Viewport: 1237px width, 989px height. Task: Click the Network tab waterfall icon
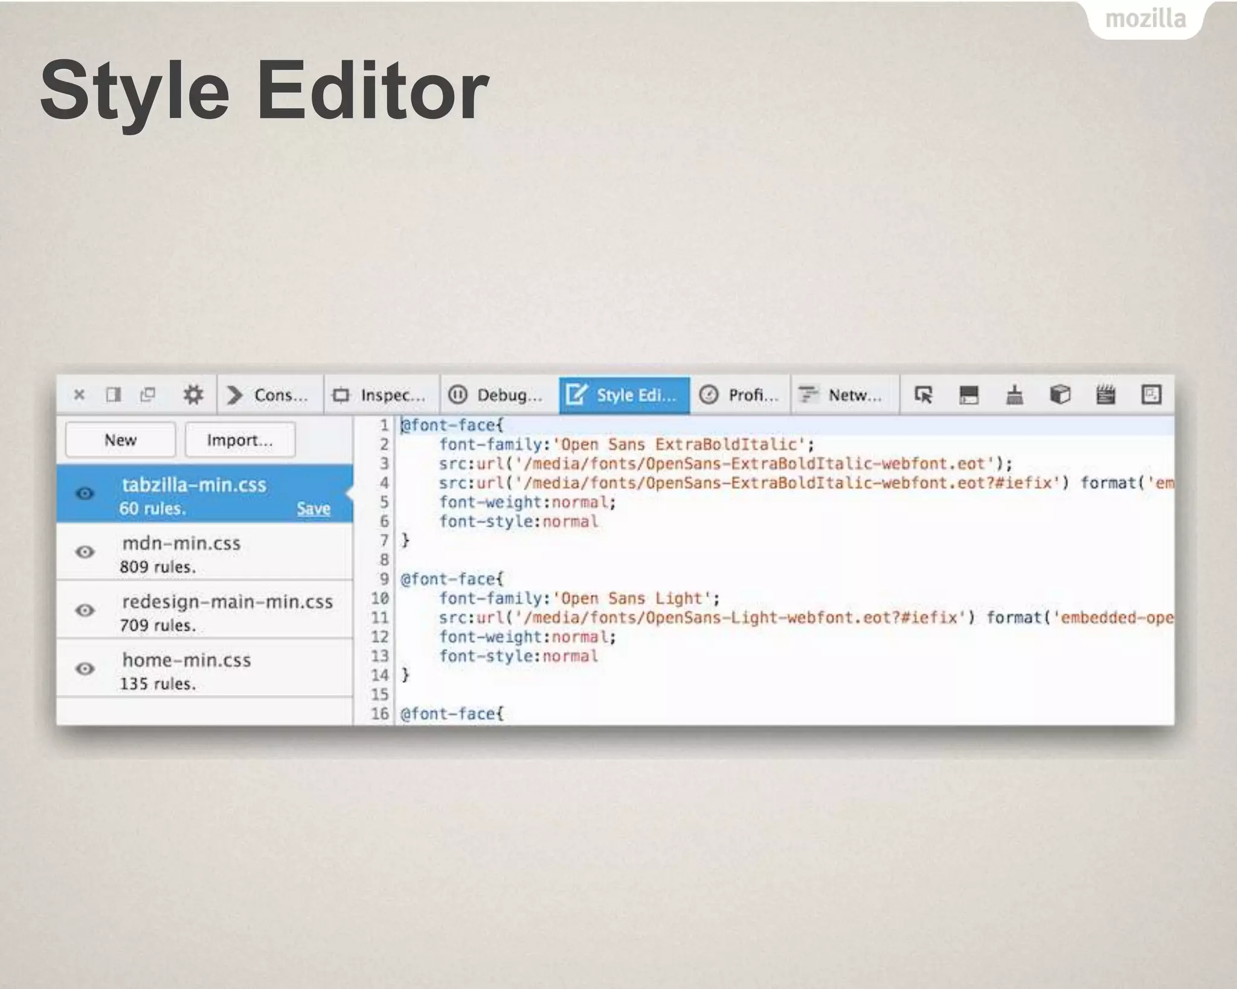click(x=808, y=395)
